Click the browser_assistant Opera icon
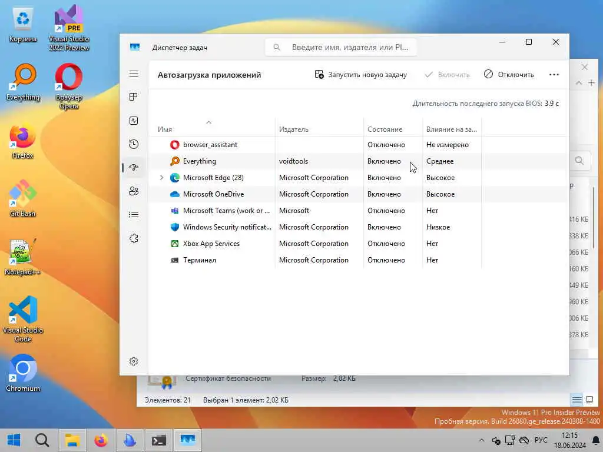Viewport: 603px width, 452px height. (174, 145)
